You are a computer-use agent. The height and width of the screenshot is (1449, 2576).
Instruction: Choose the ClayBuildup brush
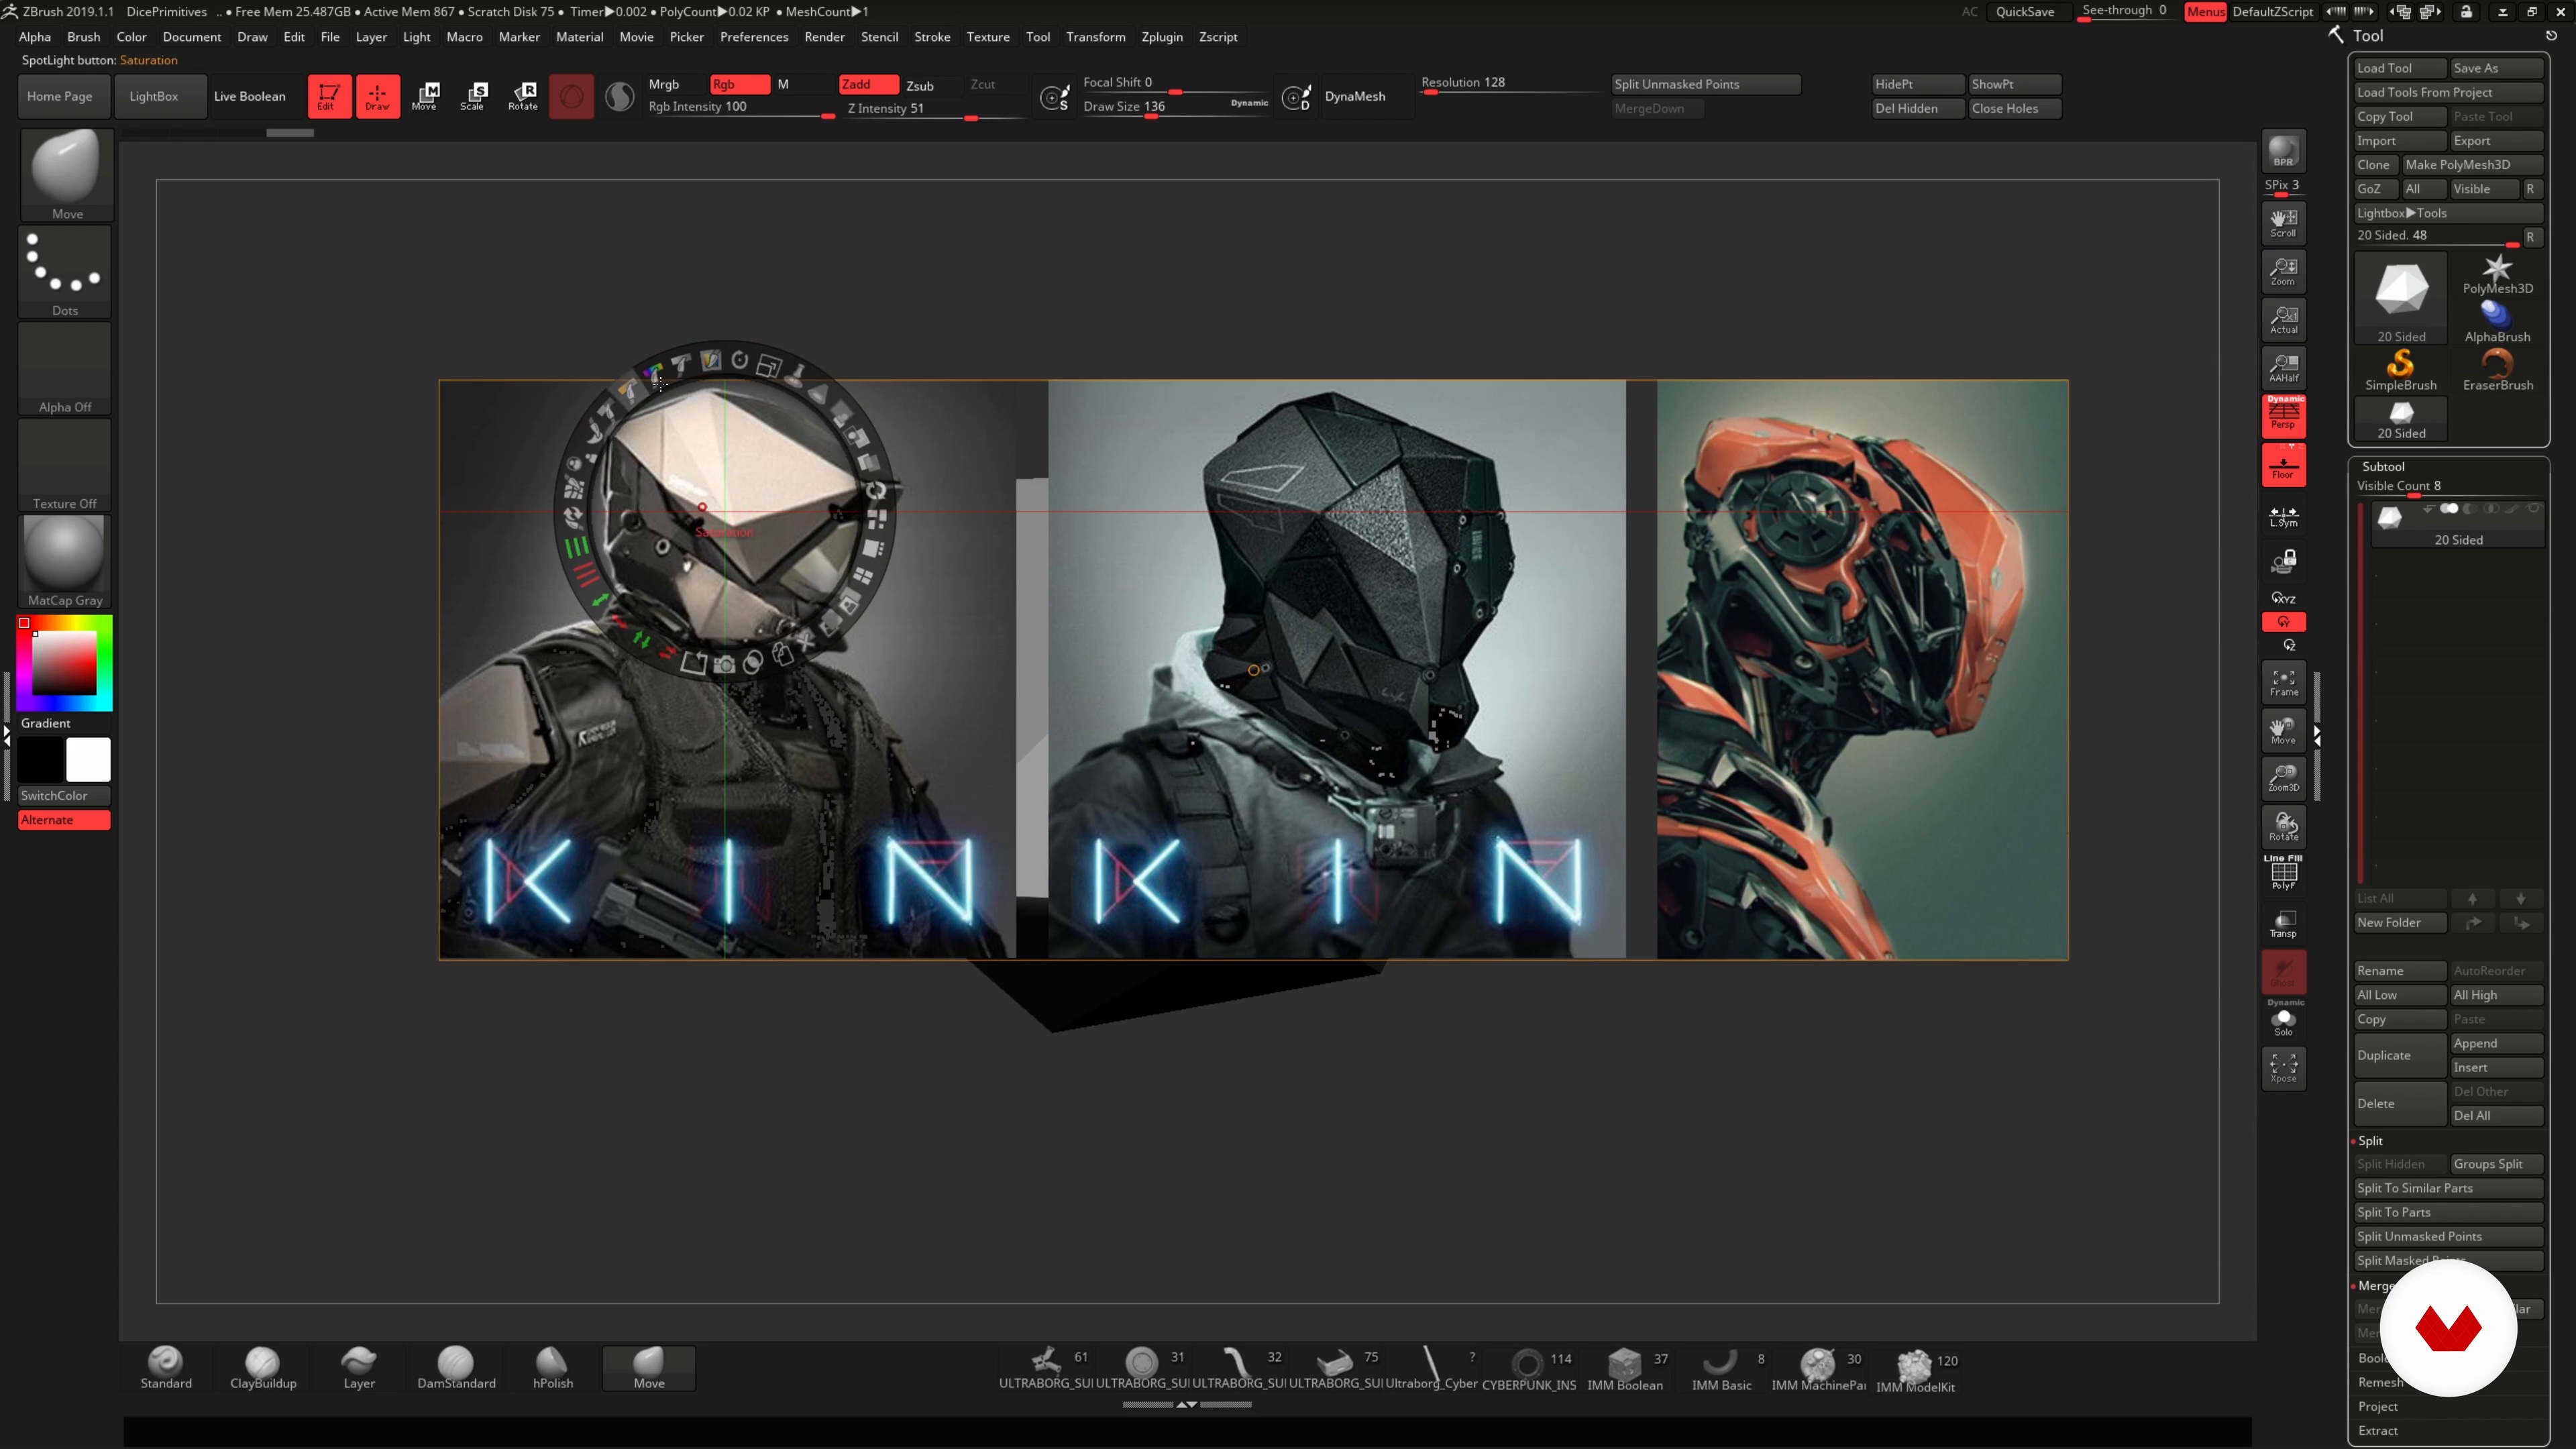click(263, 1368)
